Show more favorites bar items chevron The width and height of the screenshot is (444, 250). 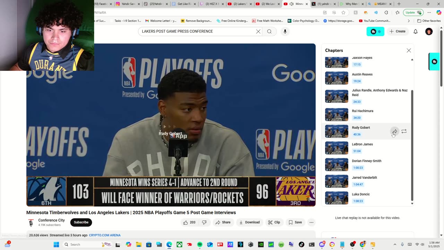[409, 21]
